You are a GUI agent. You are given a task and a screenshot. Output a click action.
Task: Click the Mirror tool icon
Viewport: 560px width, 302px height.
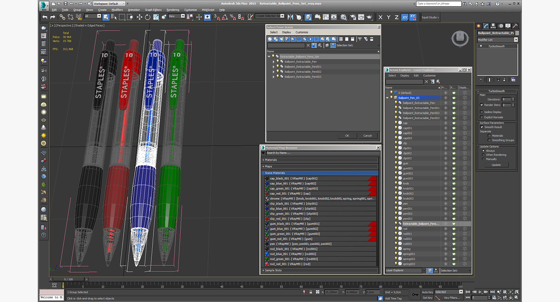coord(290,17)
